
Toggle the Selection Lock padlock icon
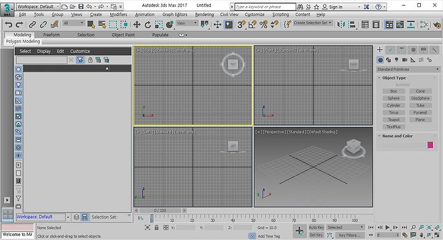click(x=156, y=228)
